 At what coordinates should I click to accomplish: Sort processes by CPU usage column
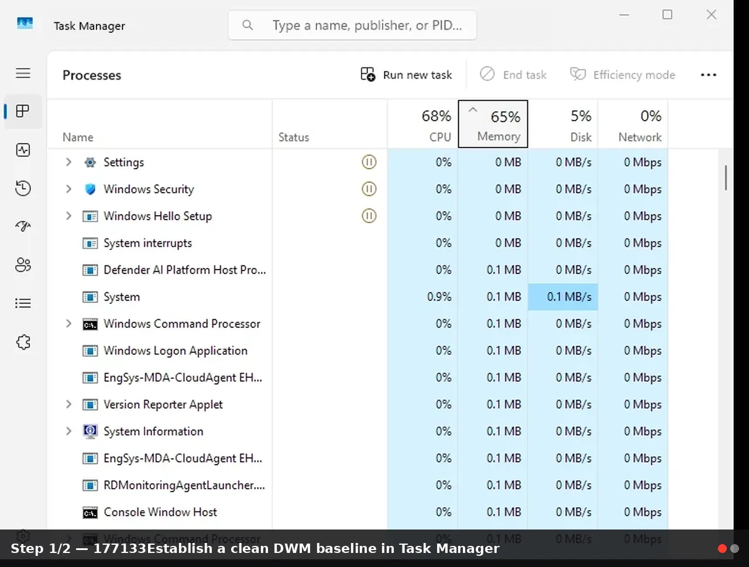[422, 124]
